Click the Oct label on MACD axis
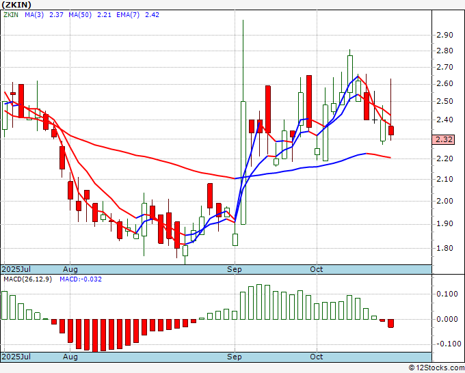This screenshot has width=465, height=373. [317, 357]
